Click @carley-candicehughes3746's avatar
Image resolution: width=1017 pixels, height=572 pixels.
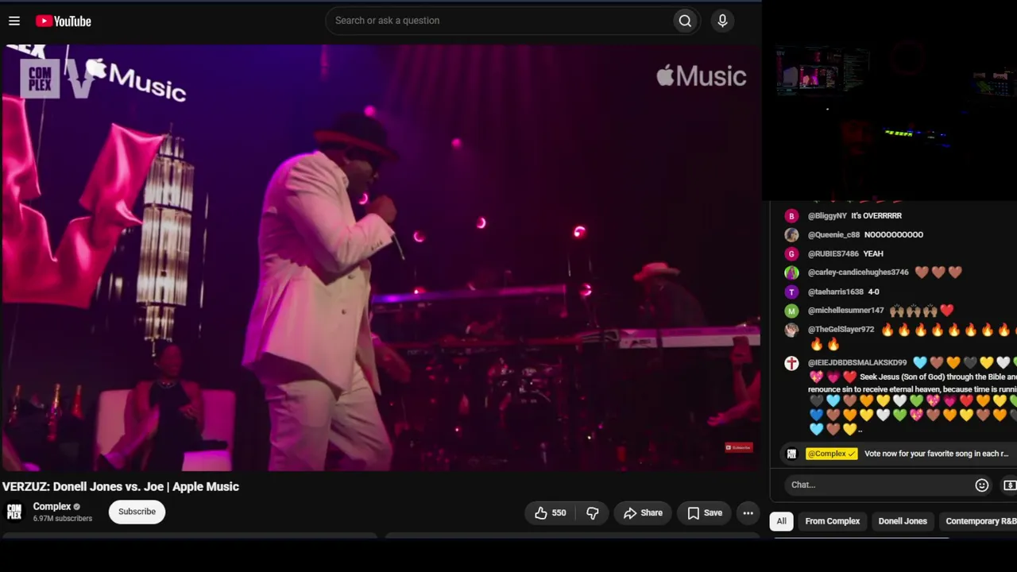(x=791, y=272)
